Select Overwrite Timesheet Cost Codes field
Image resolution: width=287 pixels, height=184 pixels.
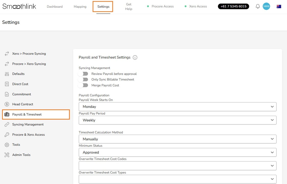click(x=178, y=165)
